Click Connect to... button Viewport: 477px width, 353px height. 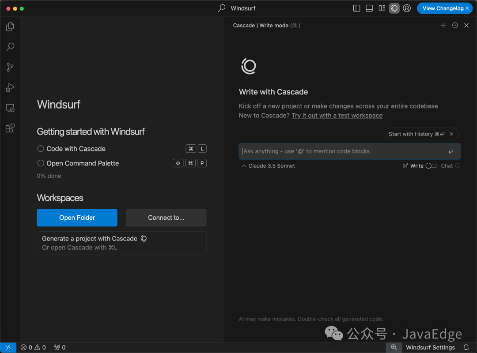tap(166, 218)
